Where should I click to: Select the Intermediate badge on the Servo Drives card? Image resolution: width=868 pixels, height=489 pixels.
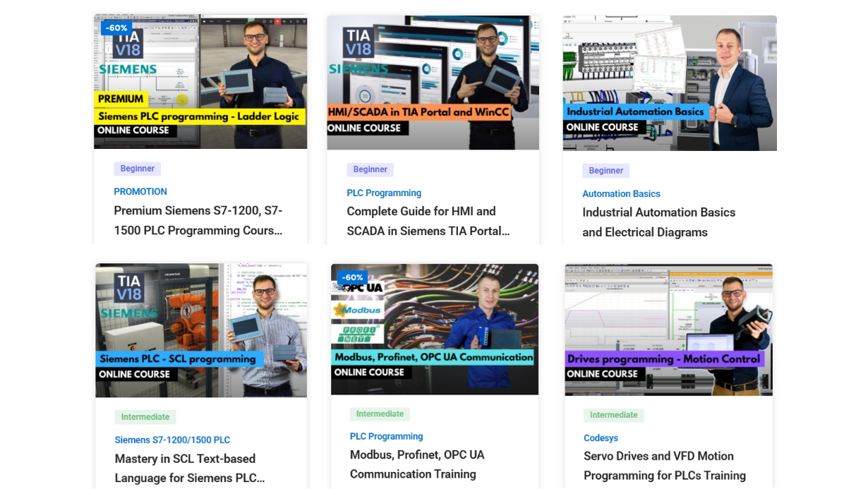point(613,415)
